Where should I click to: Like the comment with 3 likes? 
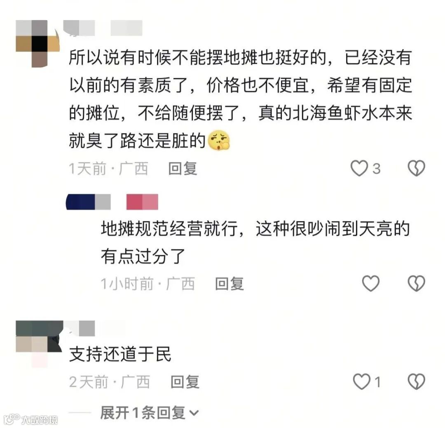tap(359, 168)
